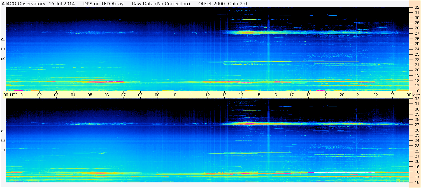Click the 23 MHz label of LCP panel

(x=417, y=146)
